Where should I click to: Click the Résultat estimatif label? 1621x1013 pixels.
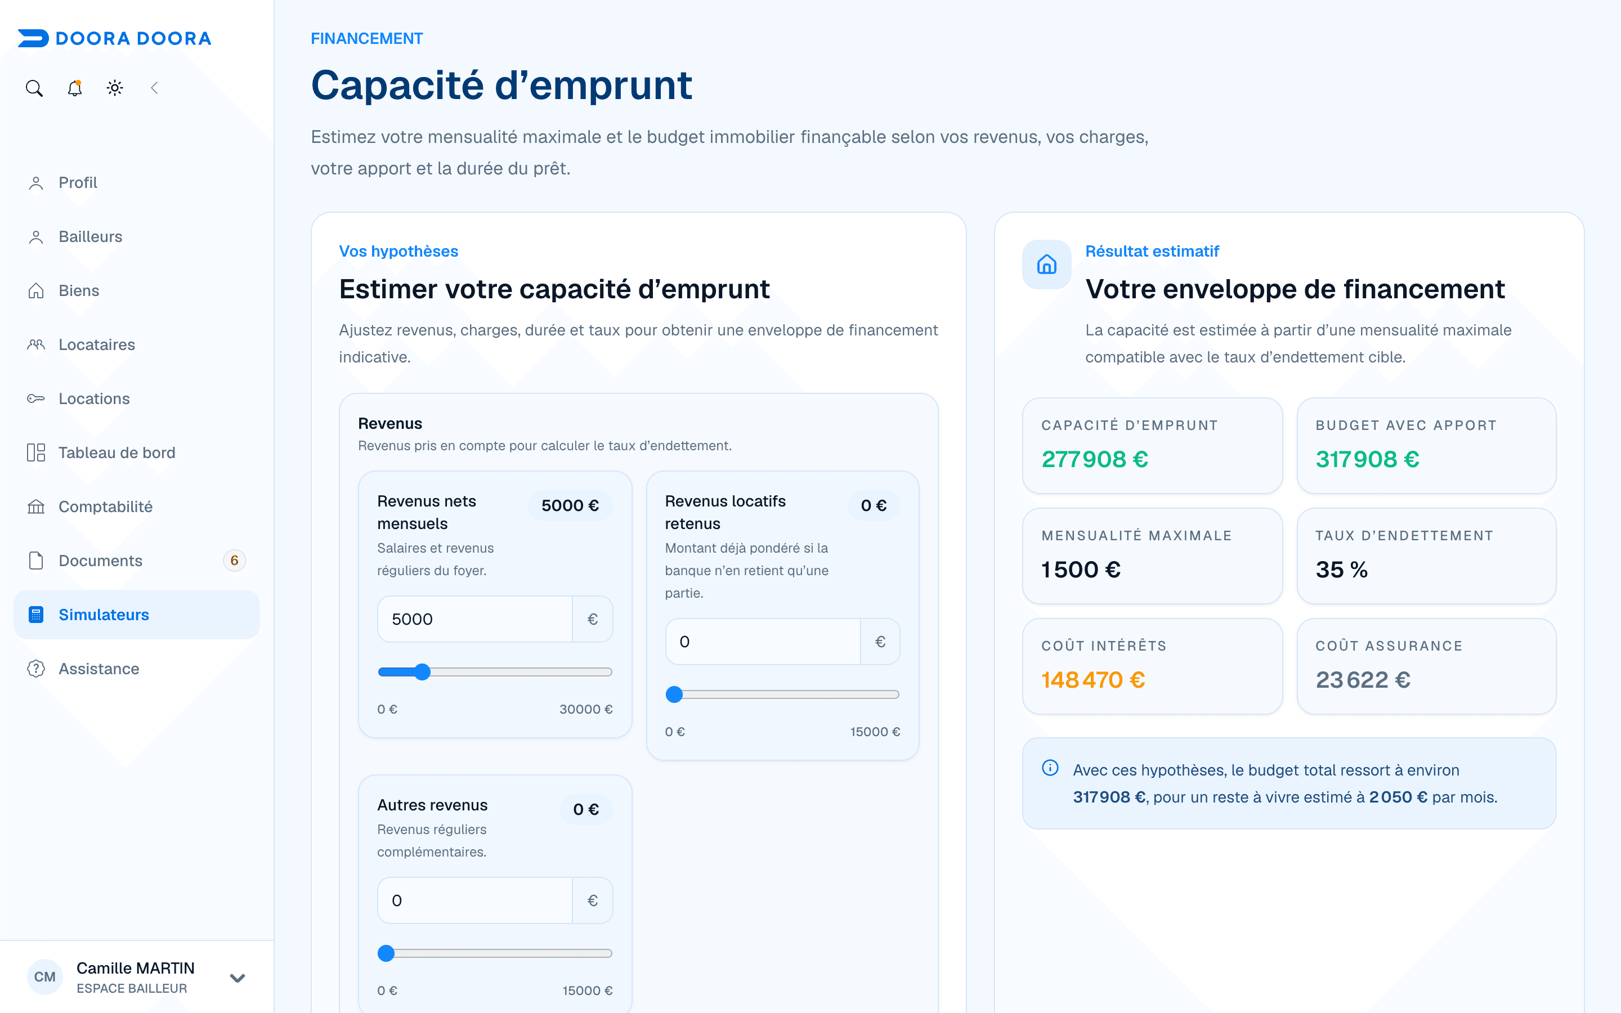pyautogui.click(x=1152, y=251)
